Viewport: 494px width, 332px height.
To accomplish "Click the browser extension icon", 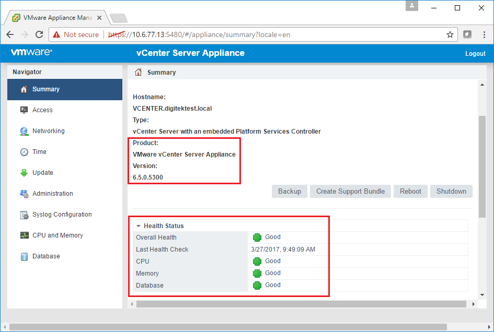I will [467, 34].
